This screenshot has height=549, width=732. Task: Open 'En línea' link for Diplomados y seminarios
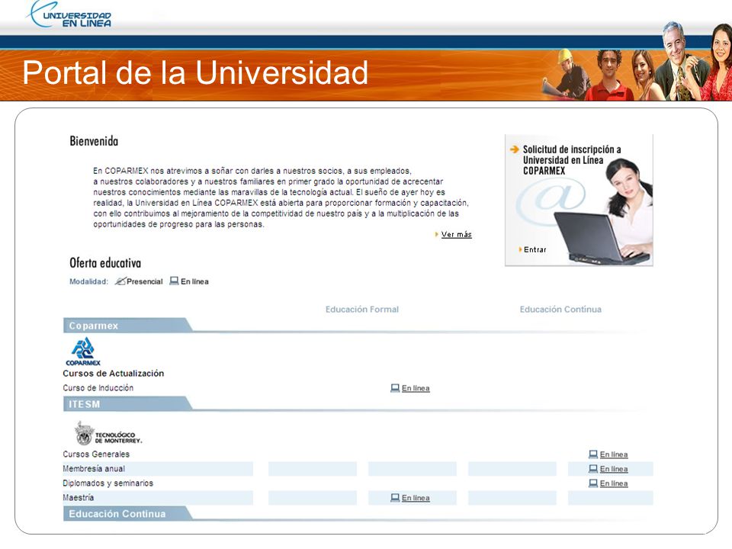click(613, 483)
